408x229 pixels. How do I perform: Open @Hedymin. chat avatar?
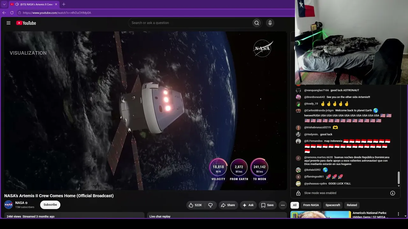click(298, 135)
